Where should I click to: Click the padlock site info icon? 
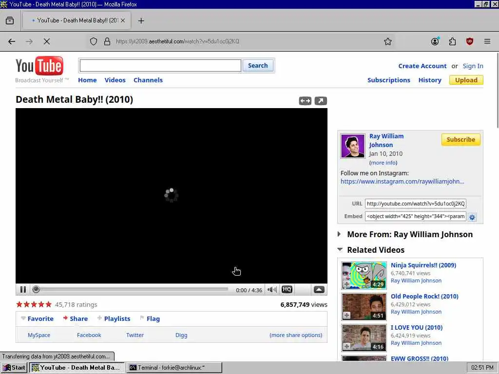[x=107, y=41]
